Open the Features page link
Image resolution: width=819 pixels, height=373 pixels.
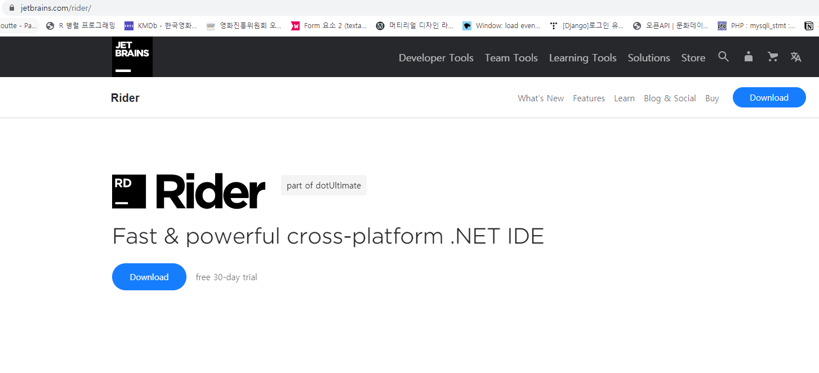click(x=589, y=98)
